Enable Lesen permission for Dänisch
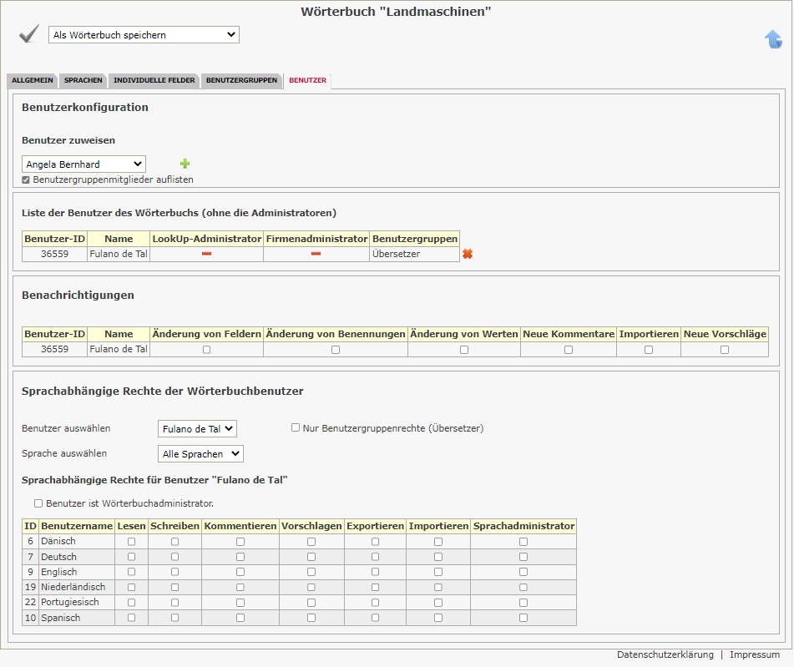Viewport: 794px width, 667px height. (x=131, y=542)
